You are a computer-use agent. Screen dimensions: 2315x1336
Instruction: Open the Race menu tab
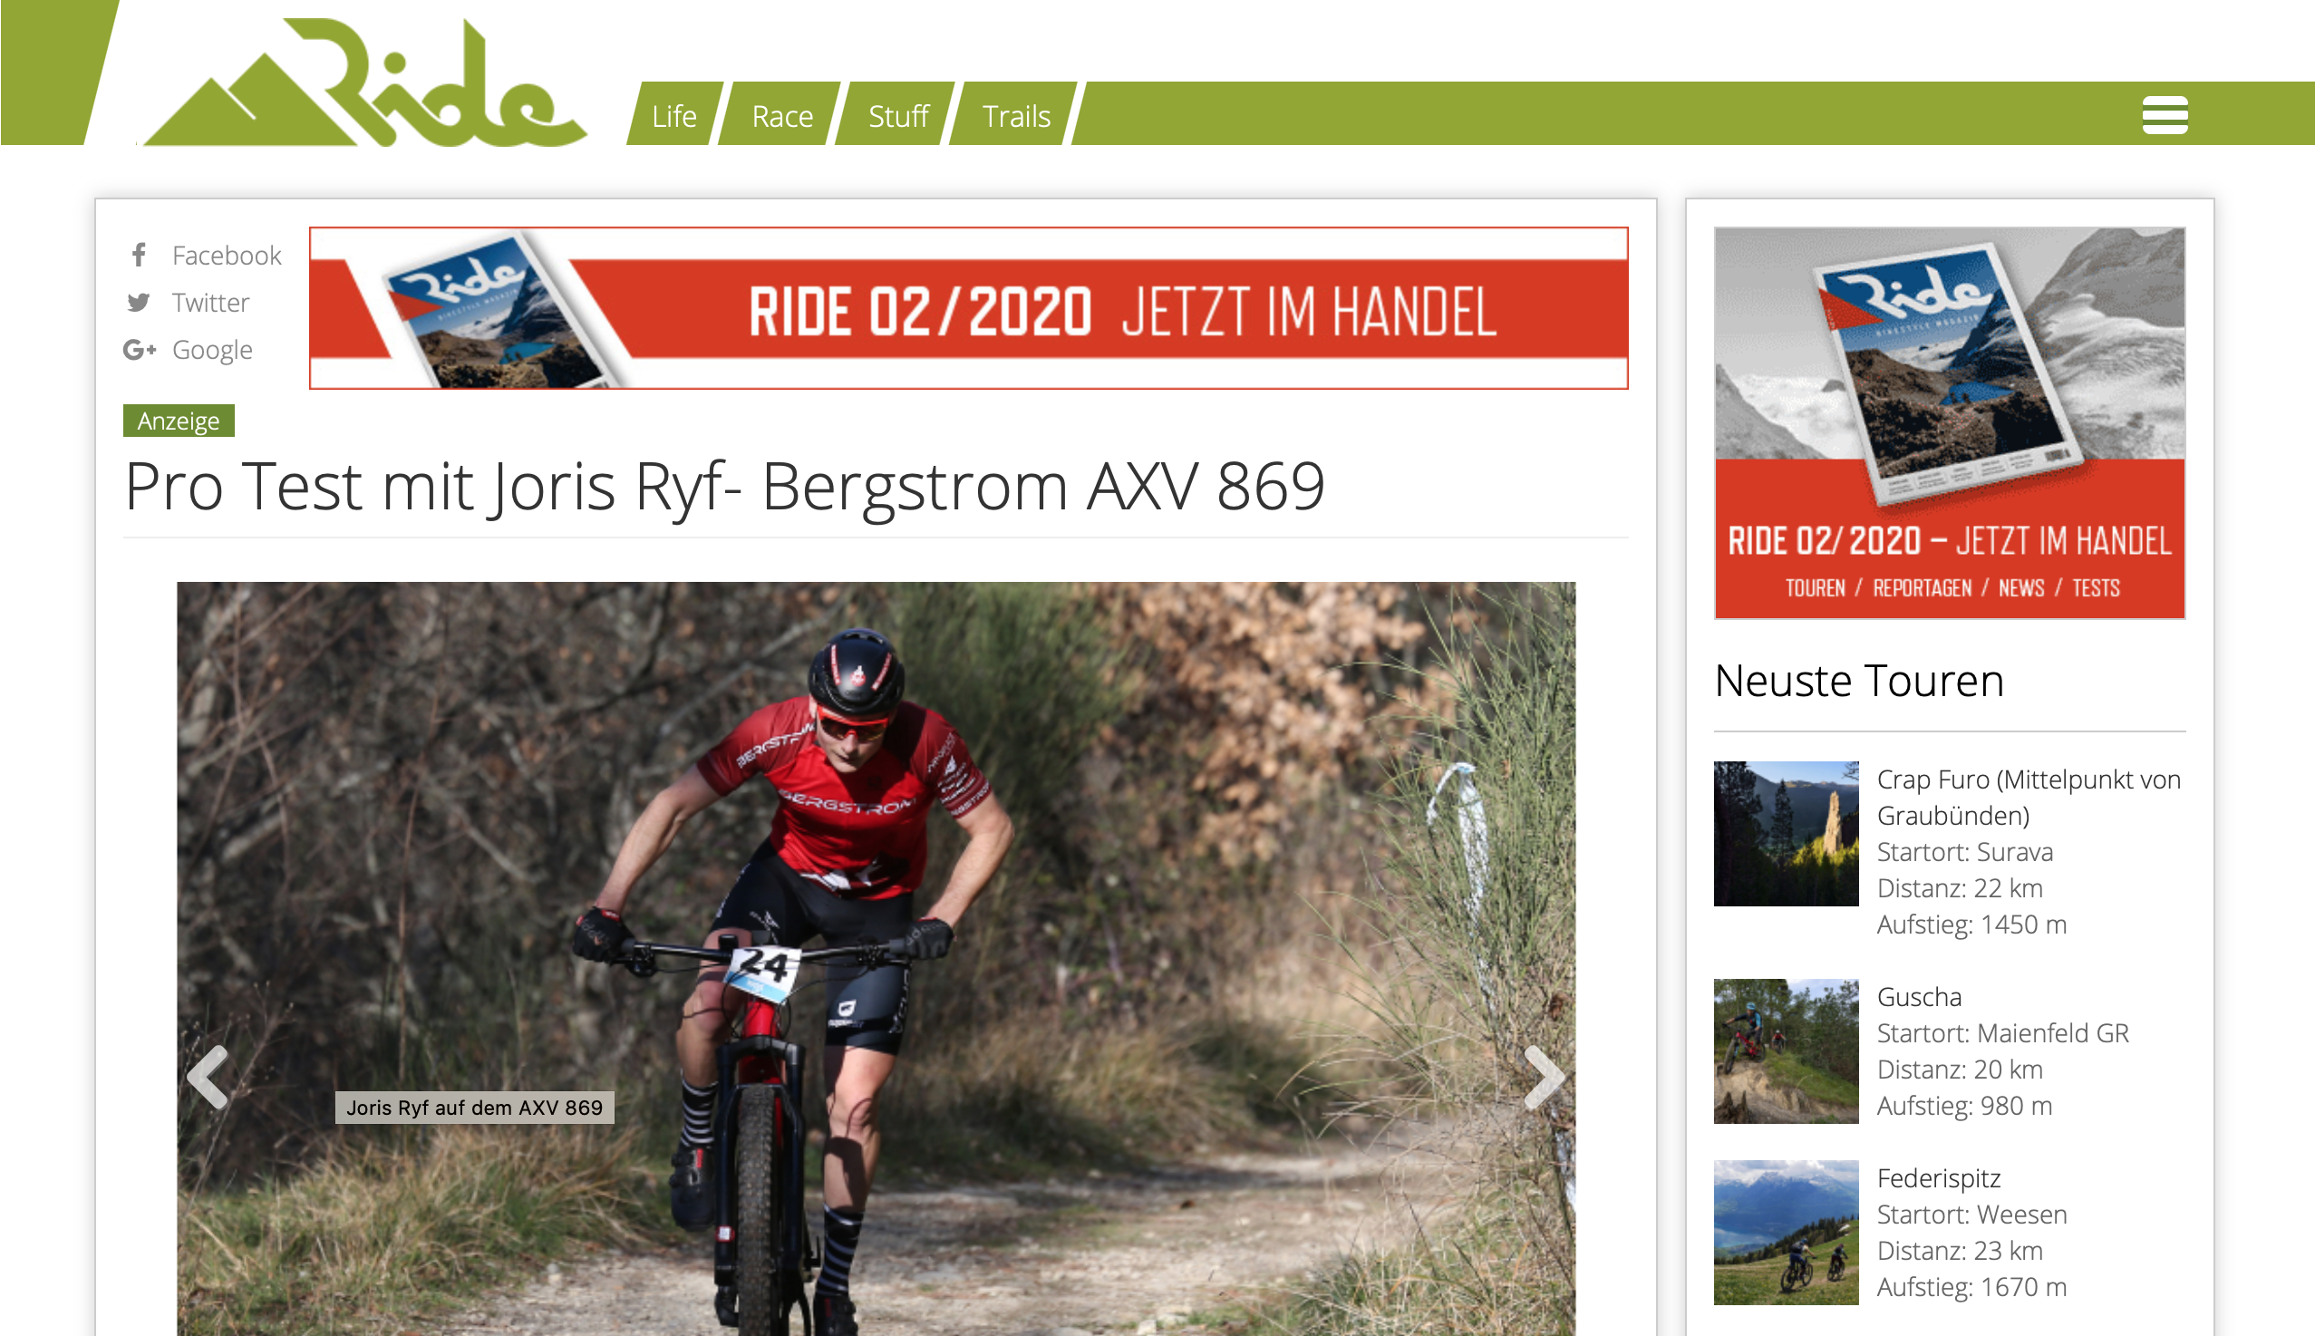781,114
